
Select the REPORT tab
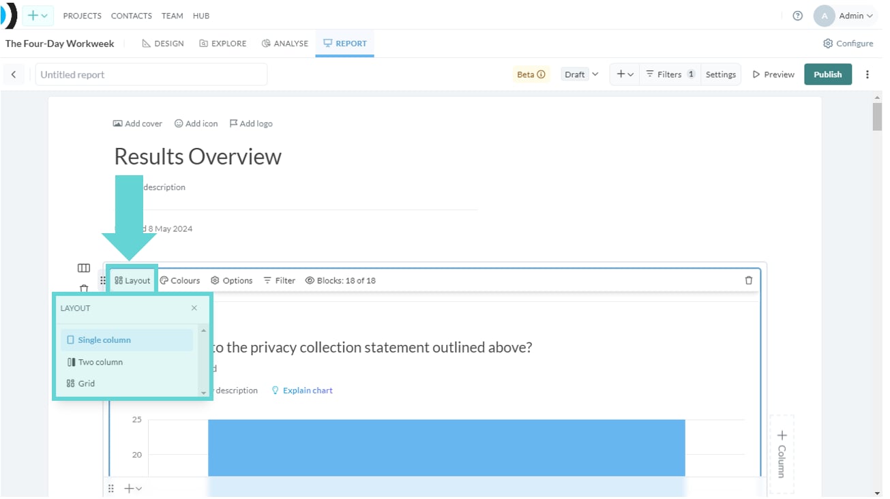pyautogui.click(x=344, y=43)
